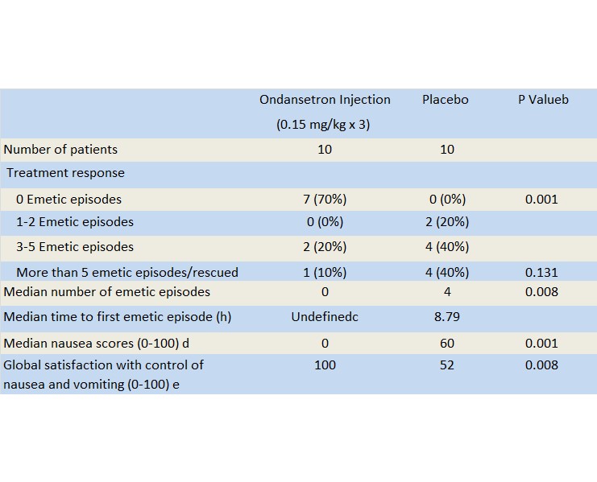The width and height of the screenshot is (597, 482).
Task: Click the 0 Emetic episodes row label
Action: [x=68, y=199]
